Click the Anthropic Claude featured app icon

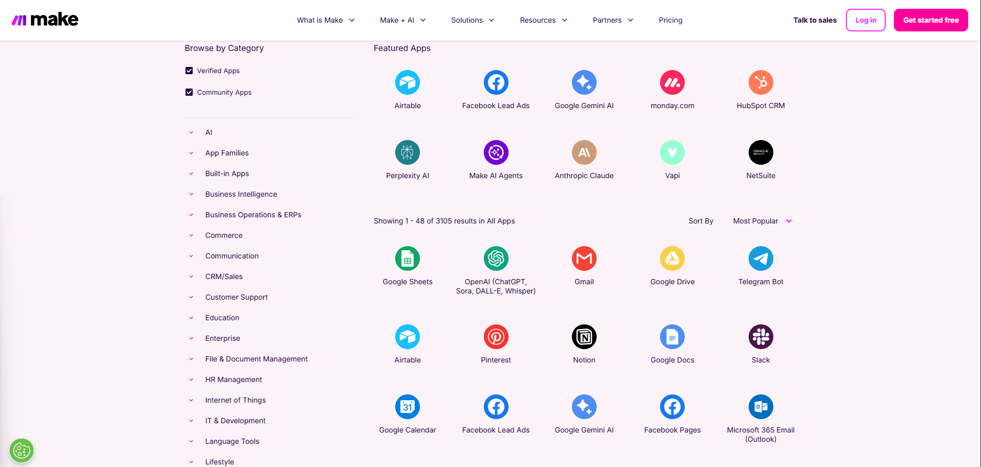584,152
